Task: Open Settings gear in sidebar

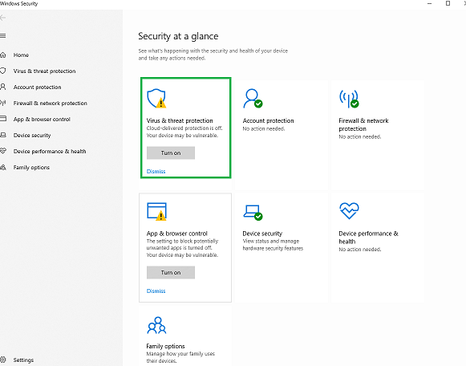Action: [x=3, y=360]
